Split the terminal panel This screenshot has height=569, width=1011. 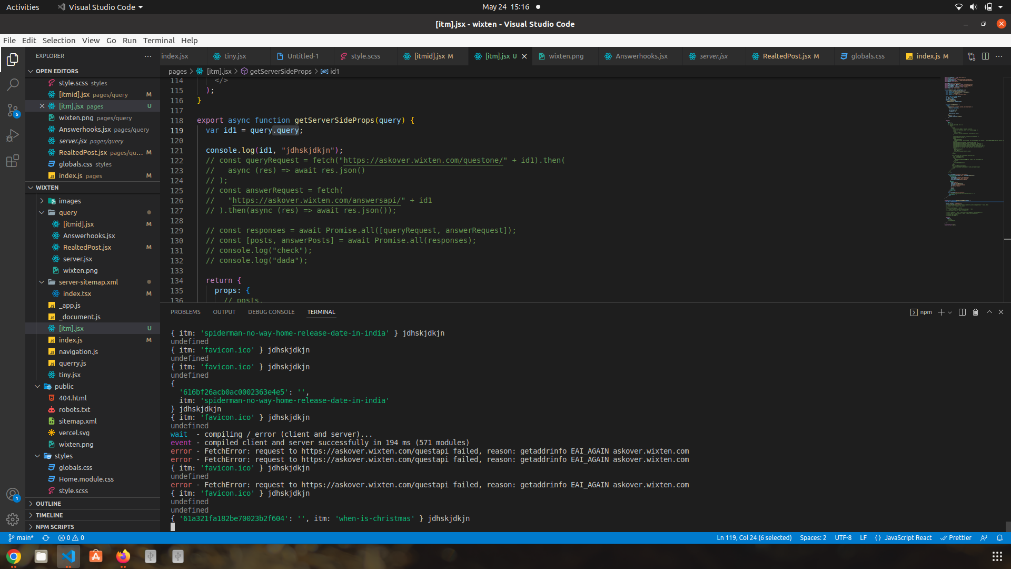pyautogui.click(x=962, y=312)
